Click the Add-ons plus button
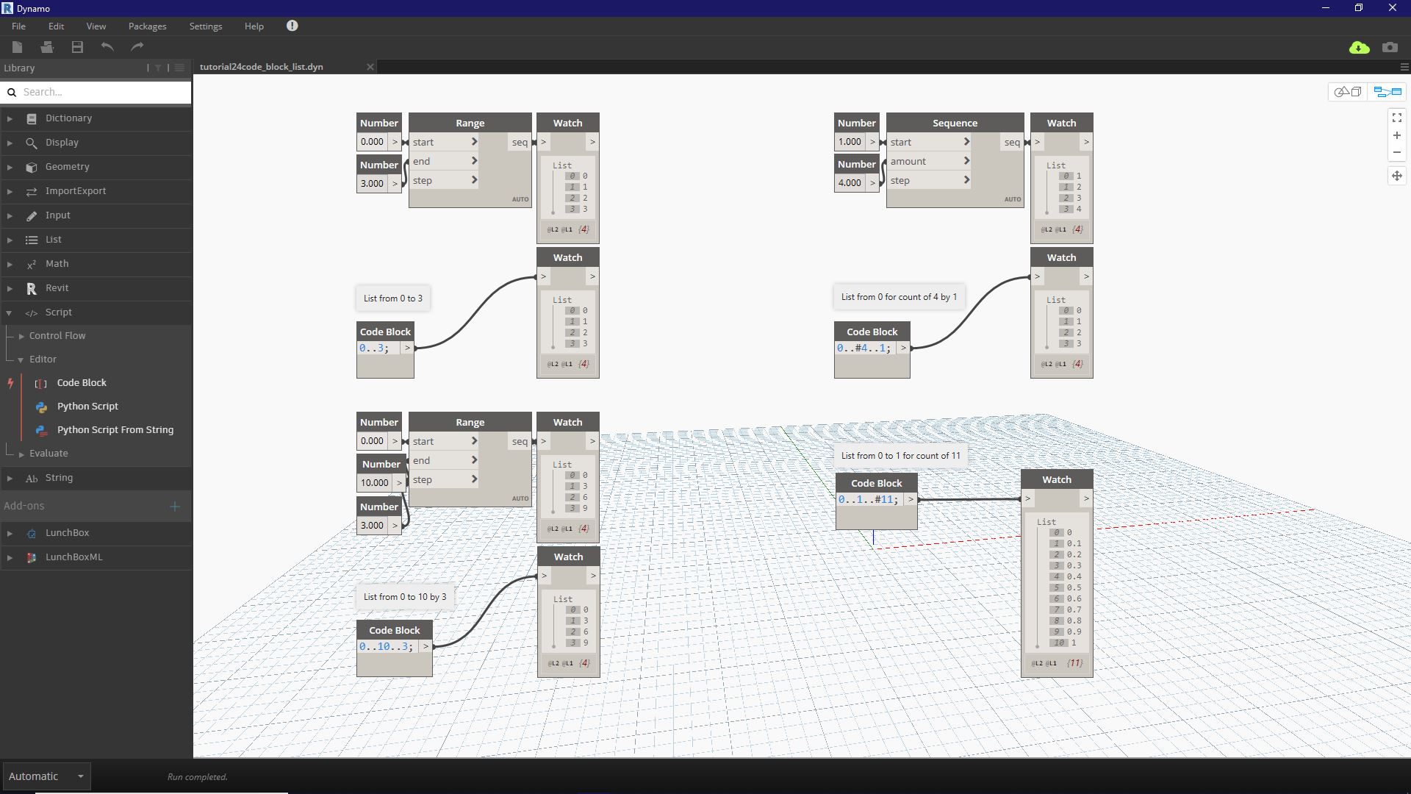This screenshot has height=794, width=1411. point(175,507)
